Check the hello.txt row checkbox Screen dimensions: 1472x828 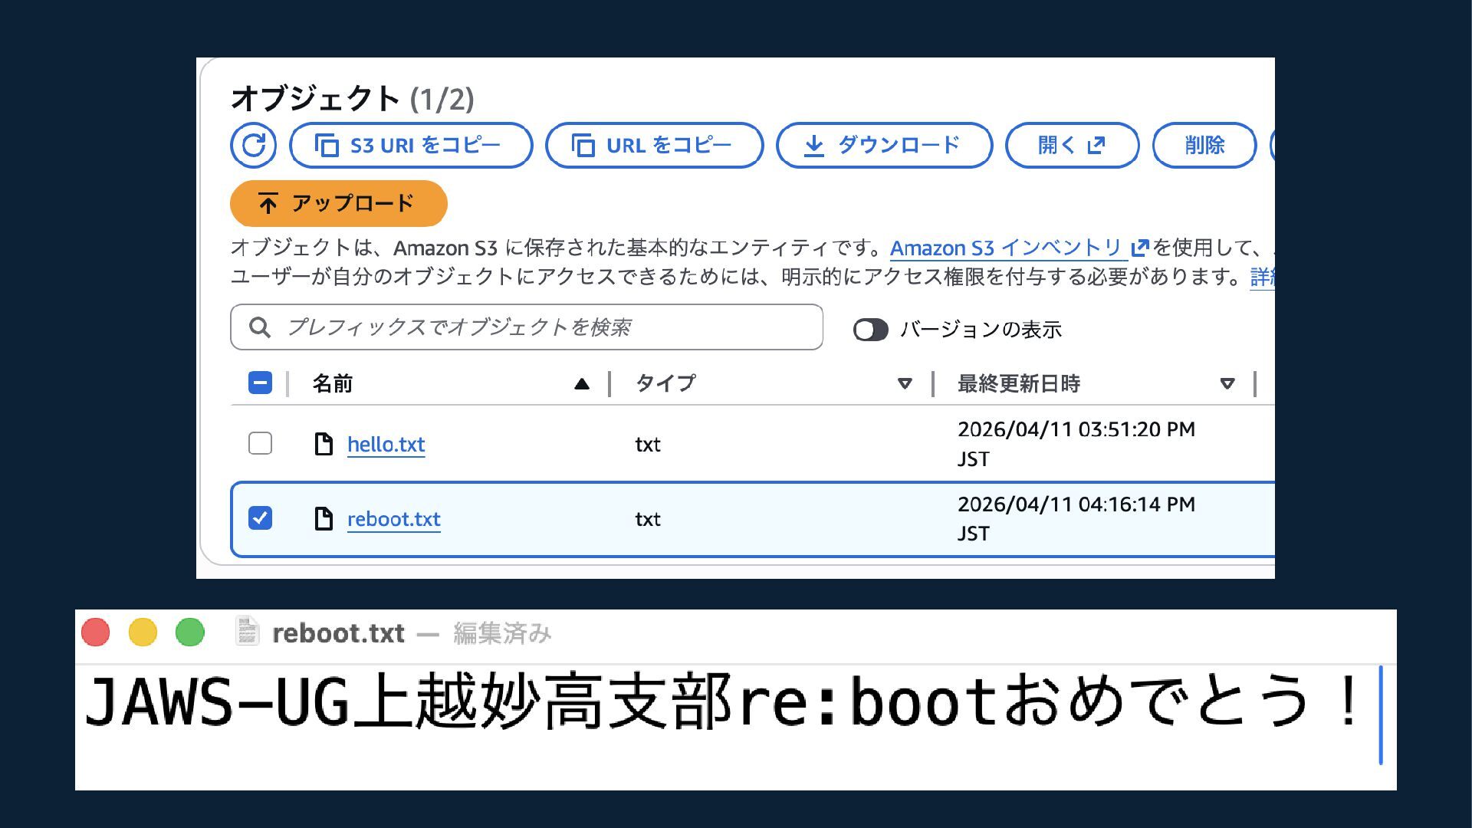coord(260,443)
